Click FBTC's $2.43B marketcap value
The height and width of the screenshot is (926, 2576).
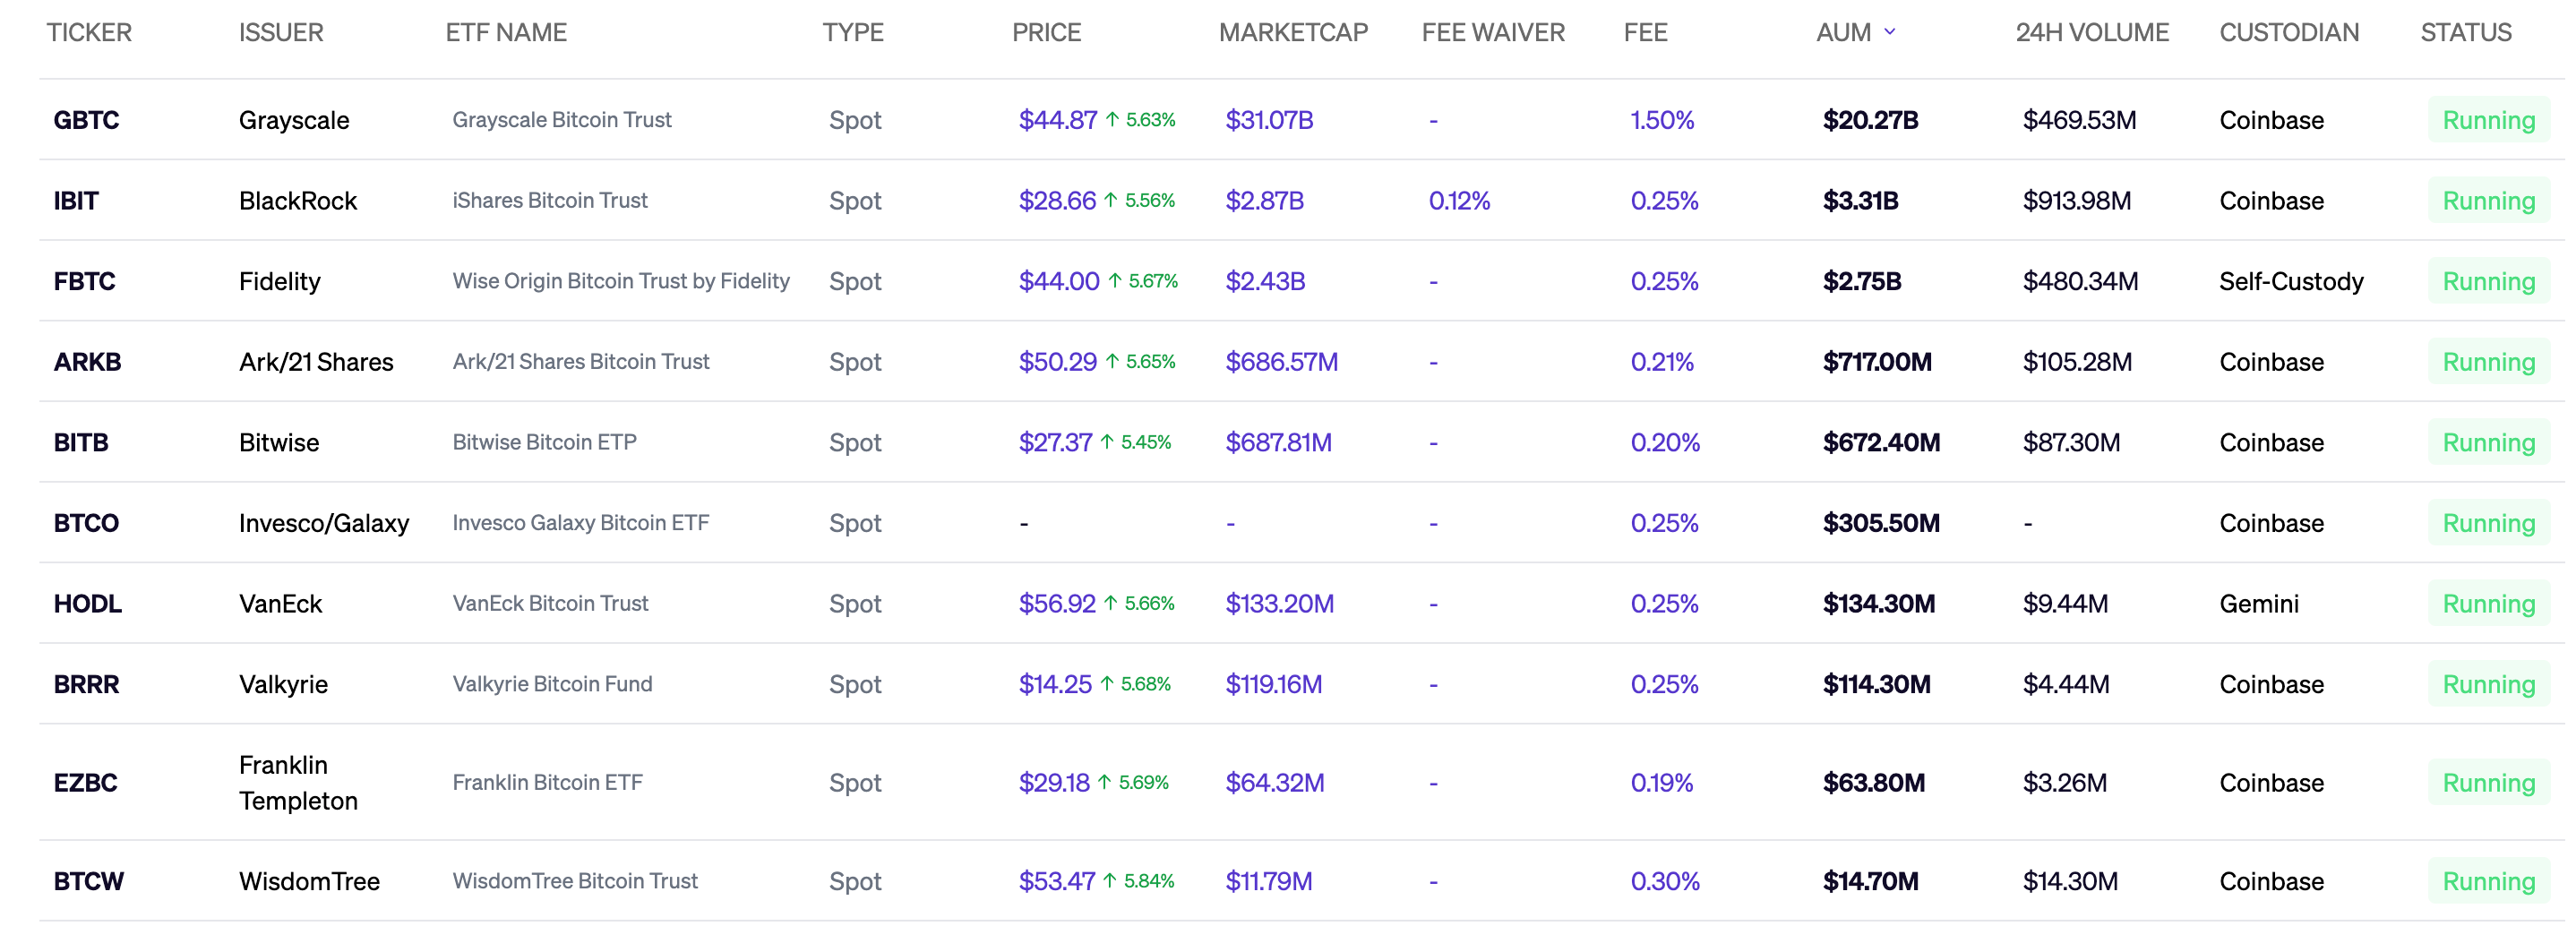[1266, 281]
